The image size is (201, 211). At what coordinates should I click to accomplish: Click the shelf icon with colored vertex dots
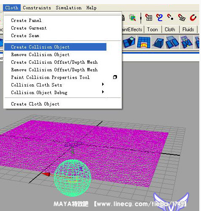186,42
